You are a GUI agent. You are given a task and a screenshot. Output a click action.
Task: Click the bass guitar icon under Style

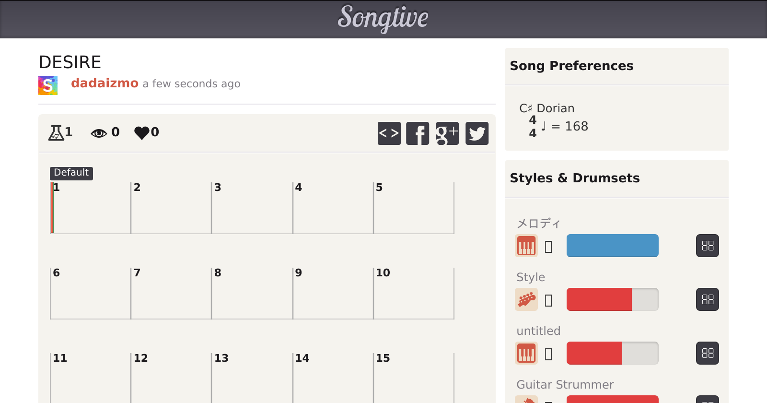point(526,300)
